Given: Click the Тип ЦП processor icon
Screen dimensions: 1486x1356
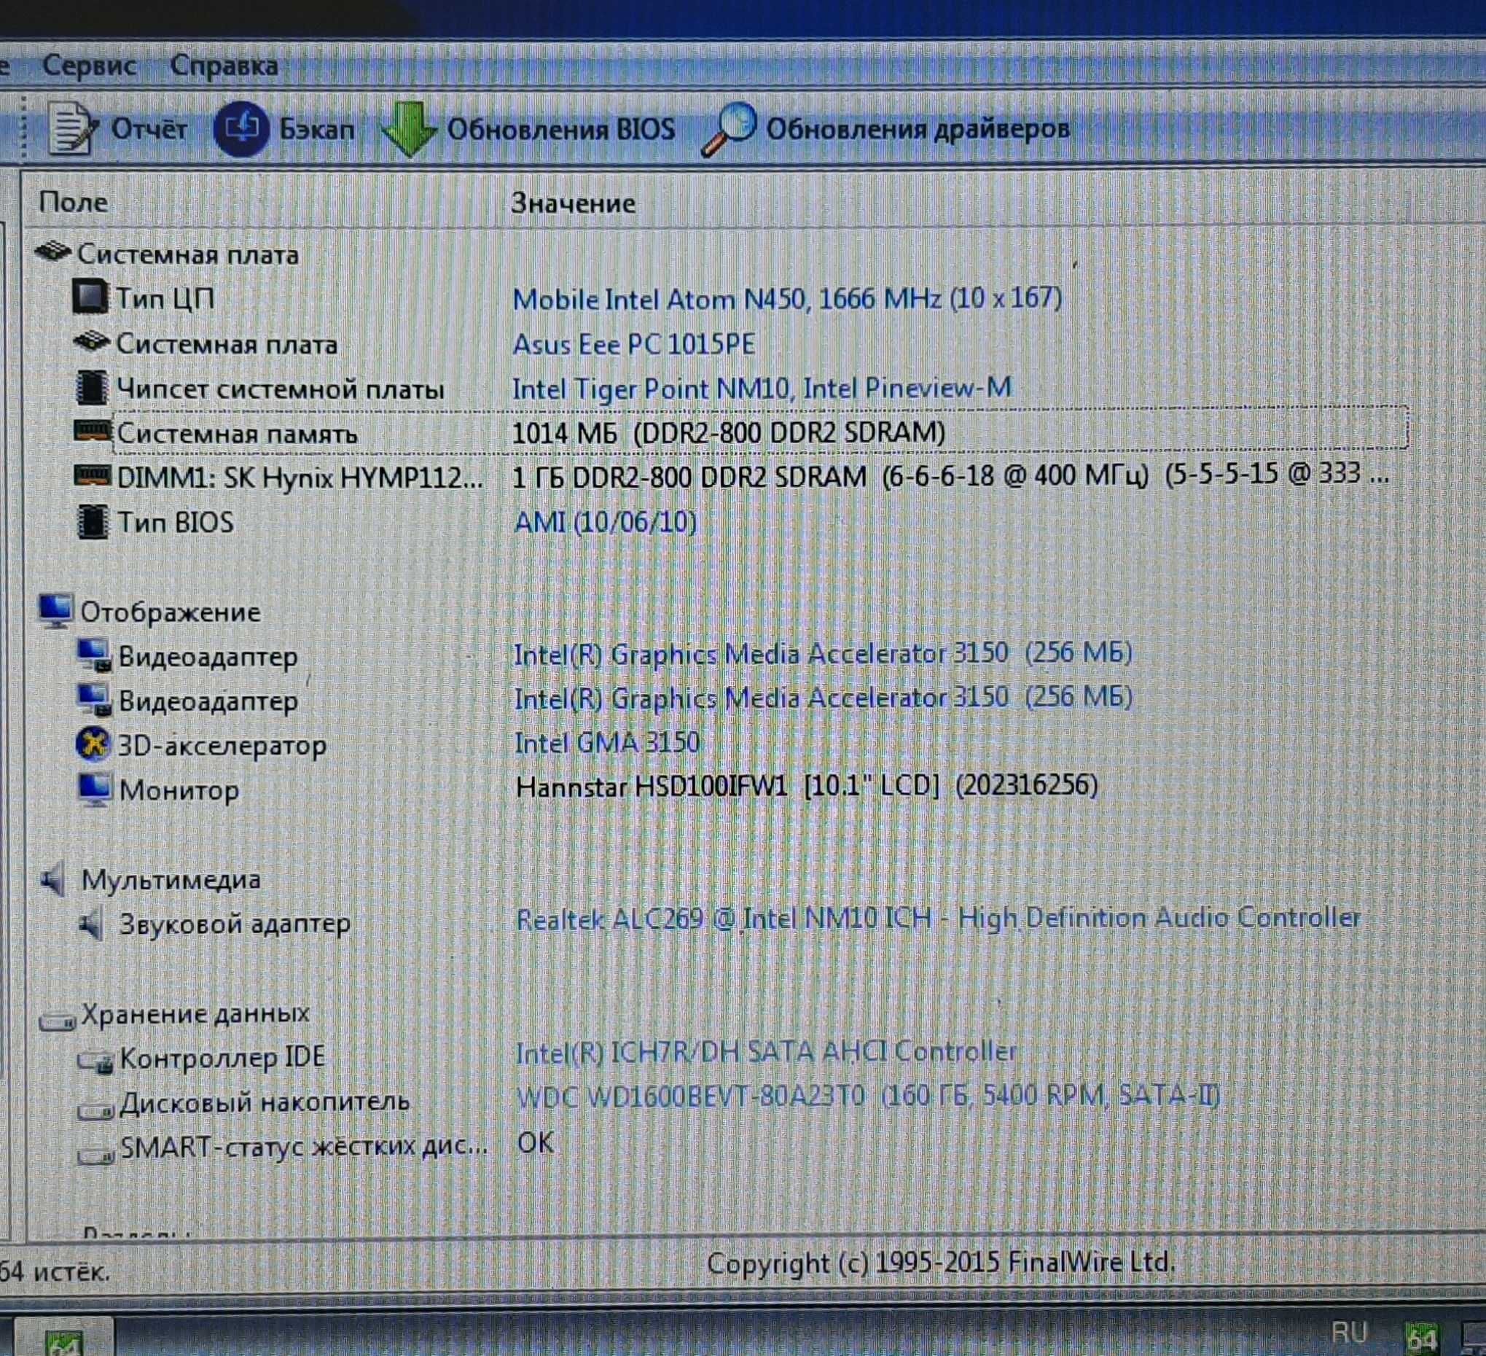Looking at the screenshot, I should [x=90, y=297].
